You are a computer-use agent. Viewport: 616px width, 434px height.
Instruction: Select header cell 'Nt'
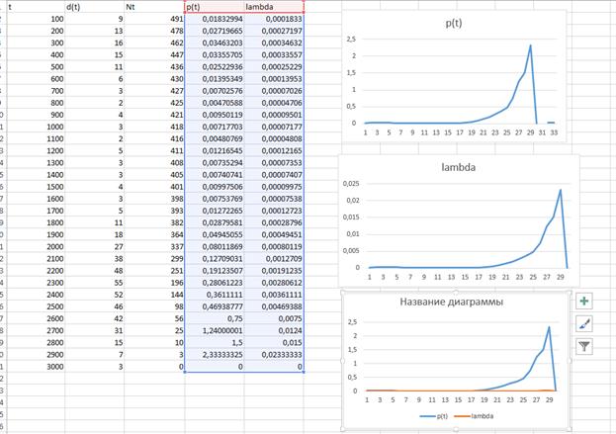pos(154,7)
